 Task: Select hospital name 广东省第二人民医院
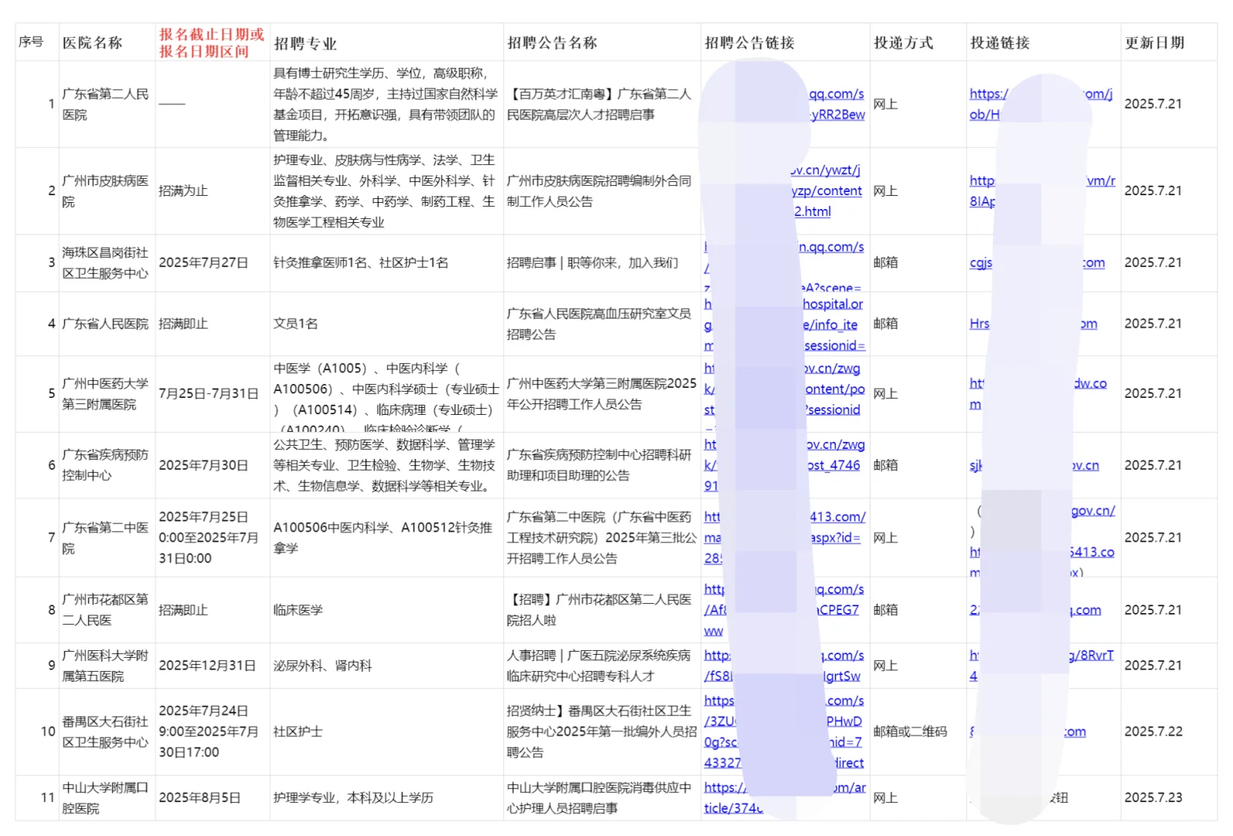click(x=105, y=104)
